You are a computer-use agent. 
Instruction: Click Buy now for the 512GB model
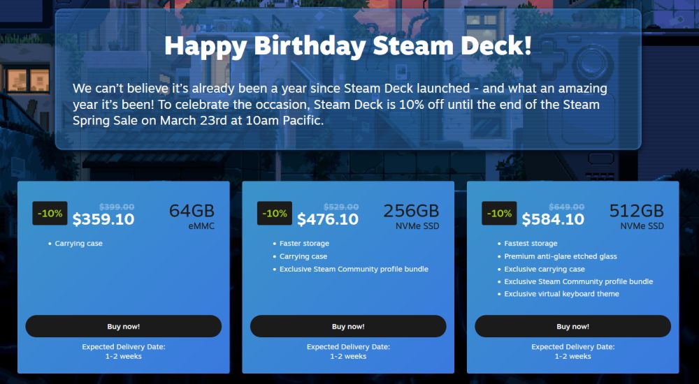click(572, 326)
